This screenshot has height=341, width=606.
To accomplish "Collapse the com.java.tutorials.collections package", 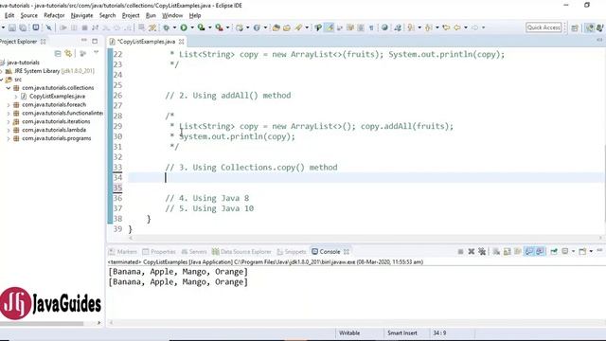I will [x=9, y=88].
